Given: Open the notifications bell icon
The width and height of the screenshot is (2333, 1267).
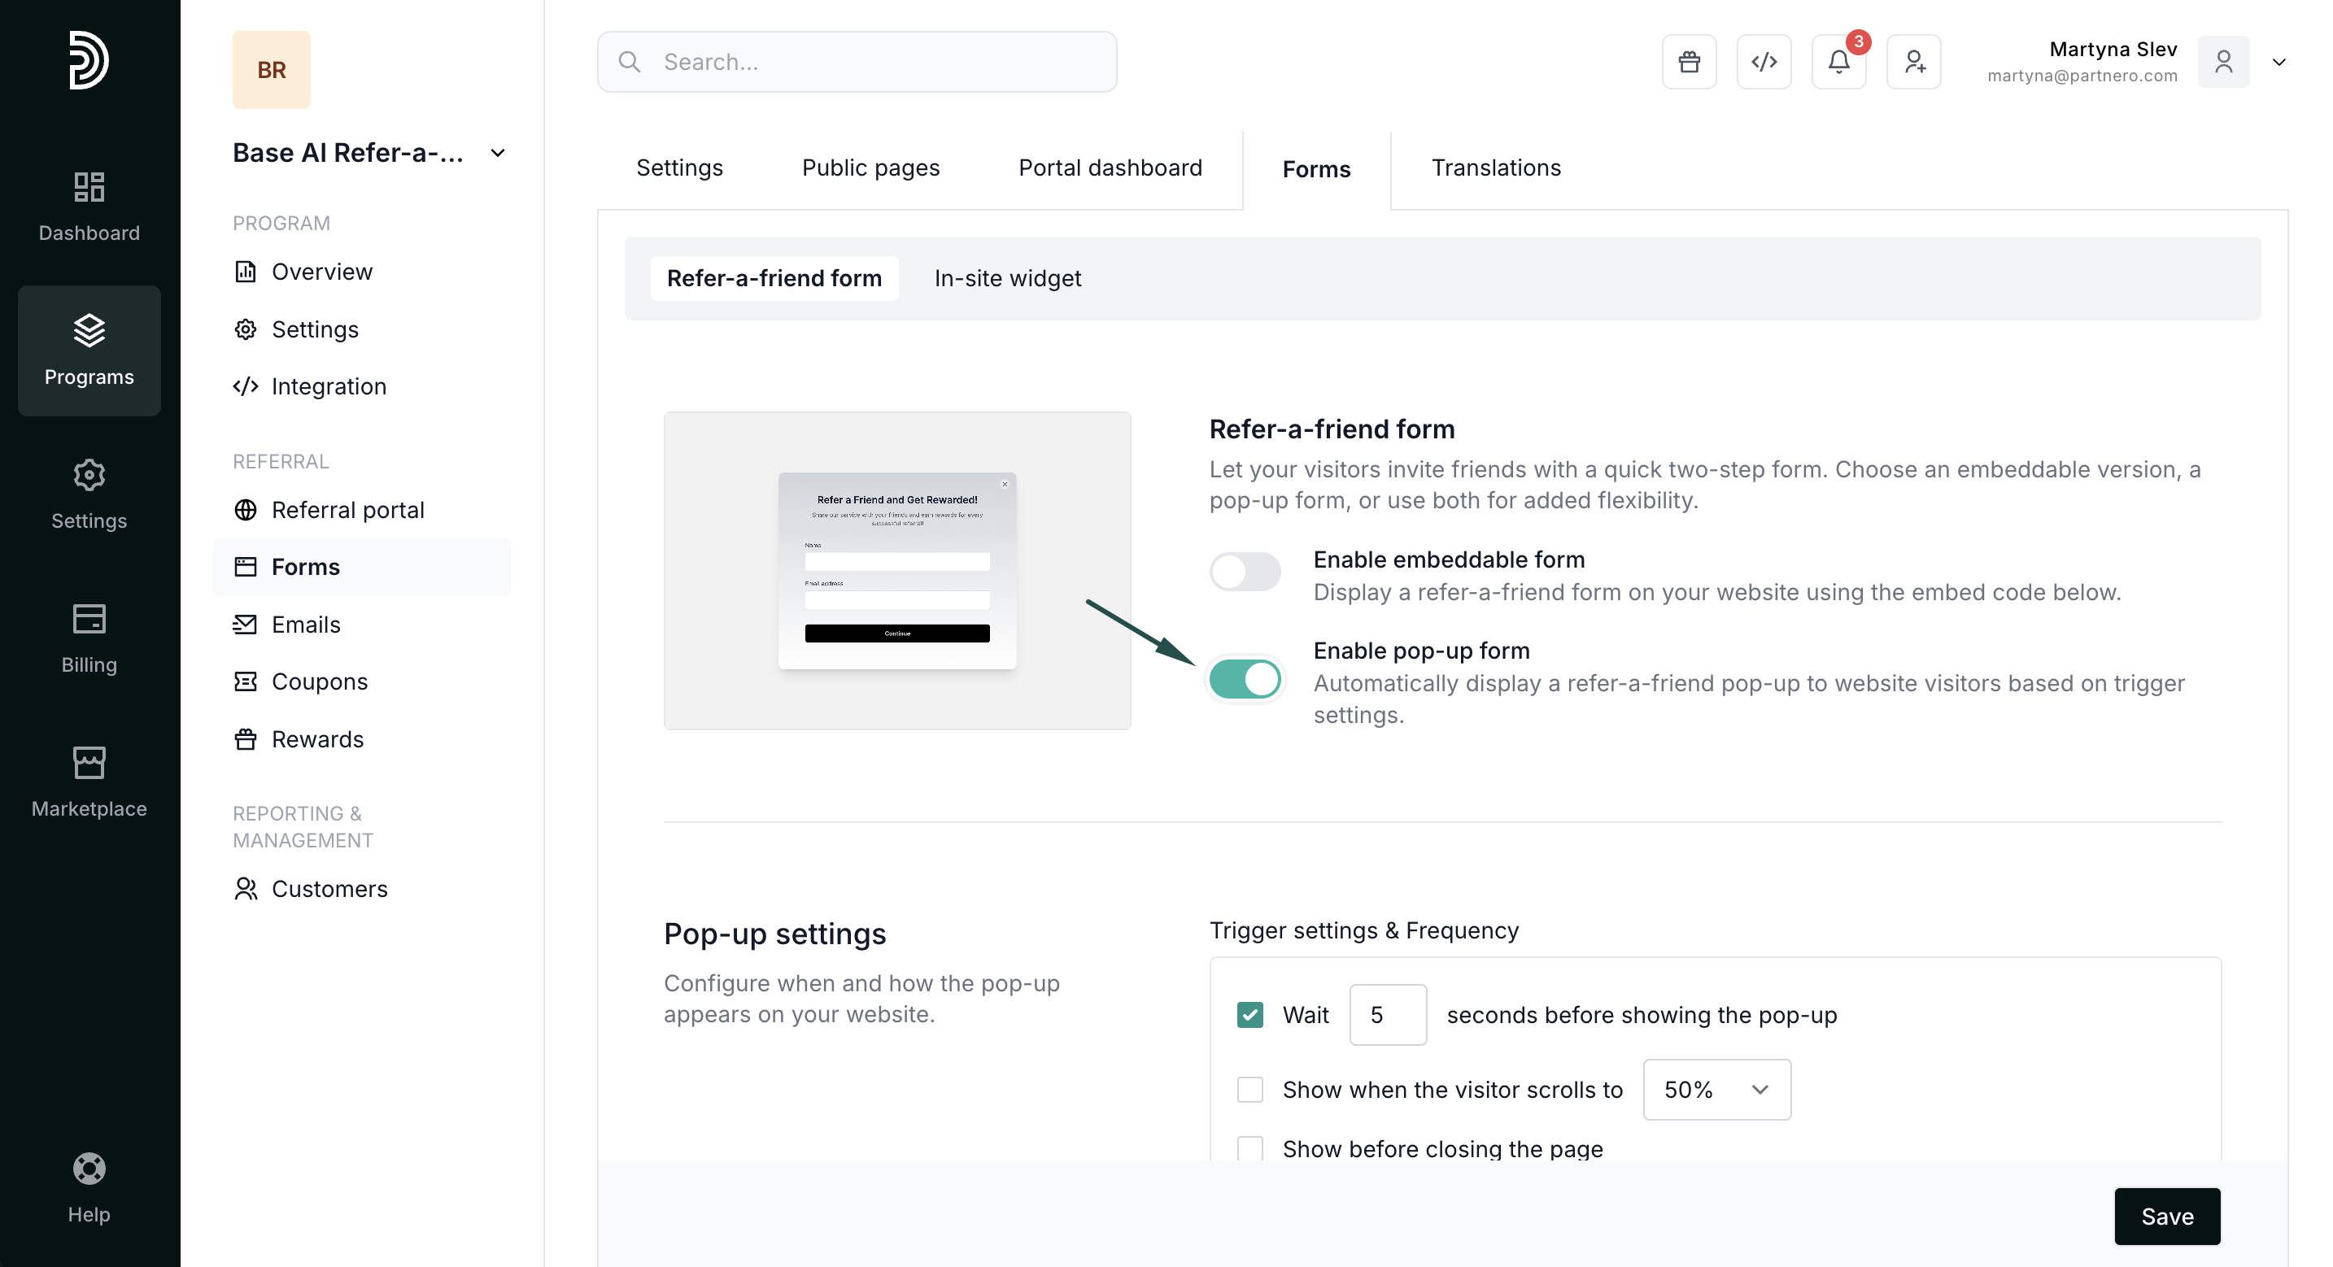Looking at the screenshot, I should [1838, 62].
